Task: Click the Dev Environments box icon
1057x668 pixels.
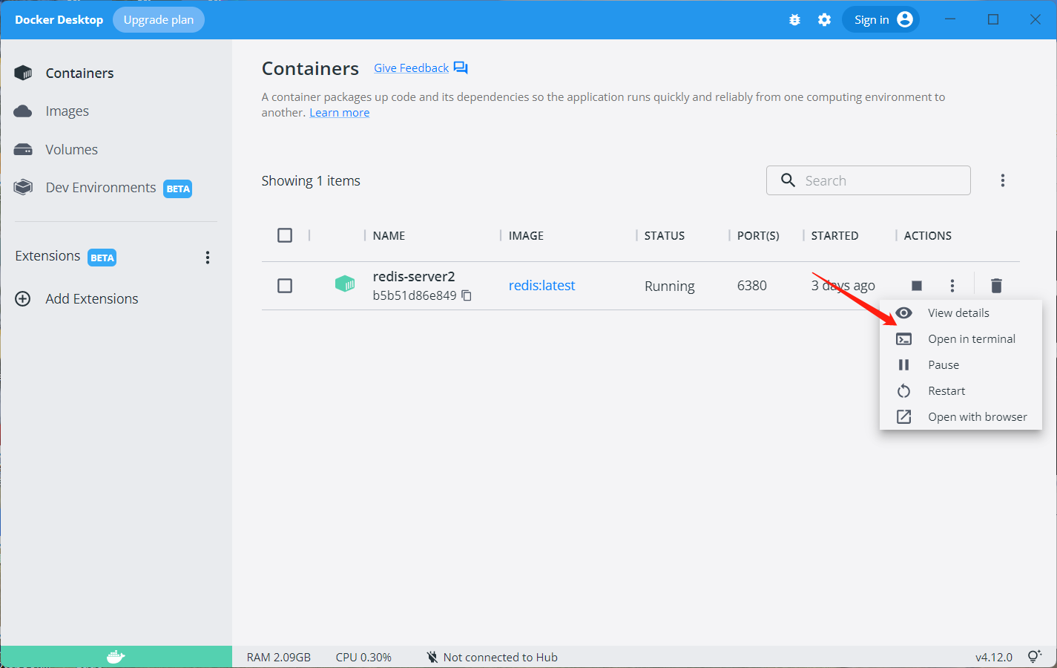Action: tap(23, 187)
